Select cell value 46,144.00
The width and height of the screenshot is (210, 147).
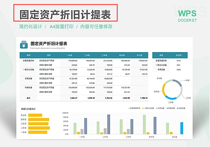(91, 79)
